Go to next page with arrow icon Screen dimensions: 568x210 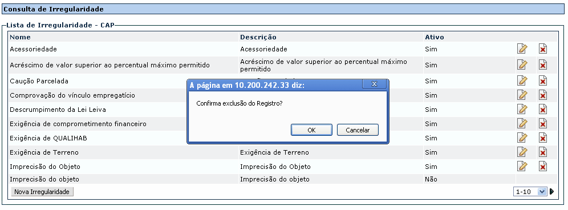551,192
